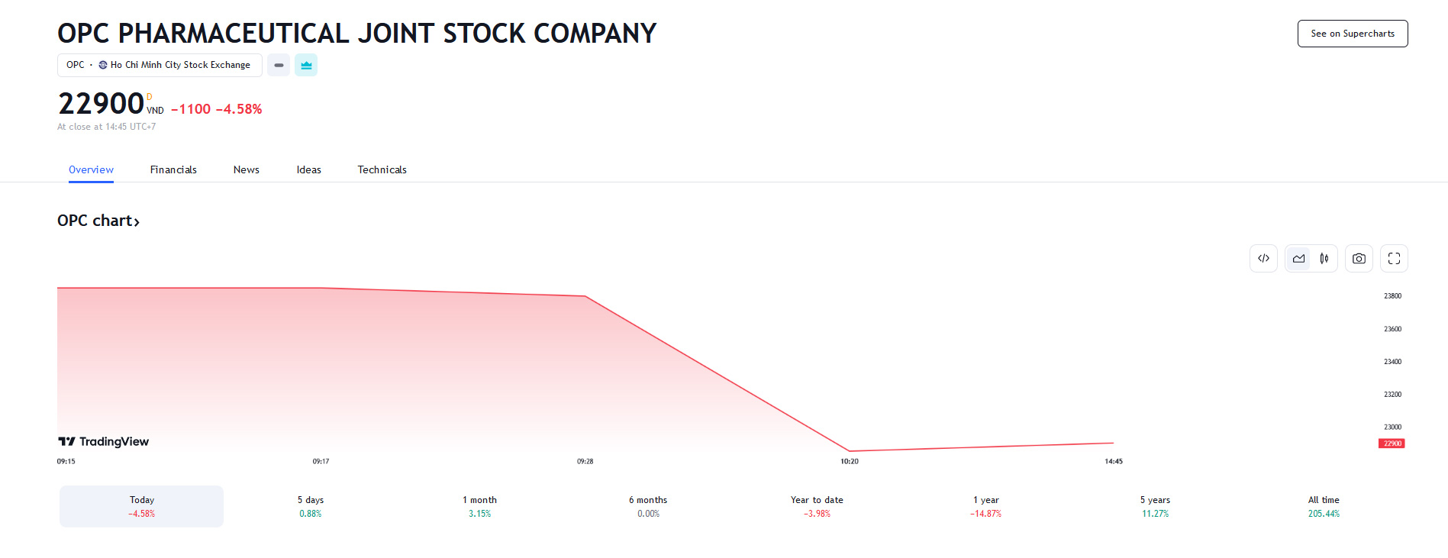Click the teal crown badge icon
The width and height of the screenshot is (1448, 558).
[306, 66]
